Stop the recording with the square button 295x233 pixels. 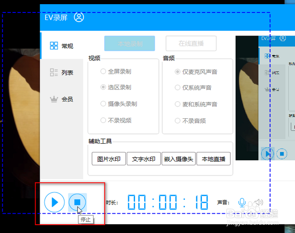[77, 202]
